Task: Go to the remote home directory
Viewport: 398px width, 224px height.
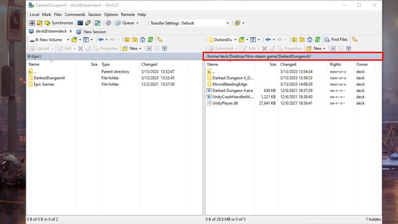Action: coord(310,40)
